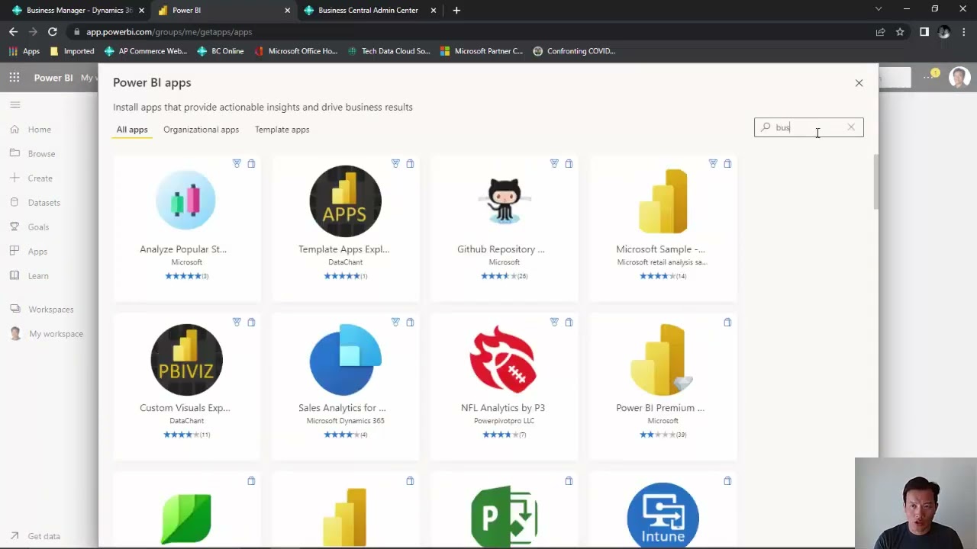This screenshot has height=549, width=977.
Task: Open Datasets in the sidebar
Action: [x=35, y=203]
